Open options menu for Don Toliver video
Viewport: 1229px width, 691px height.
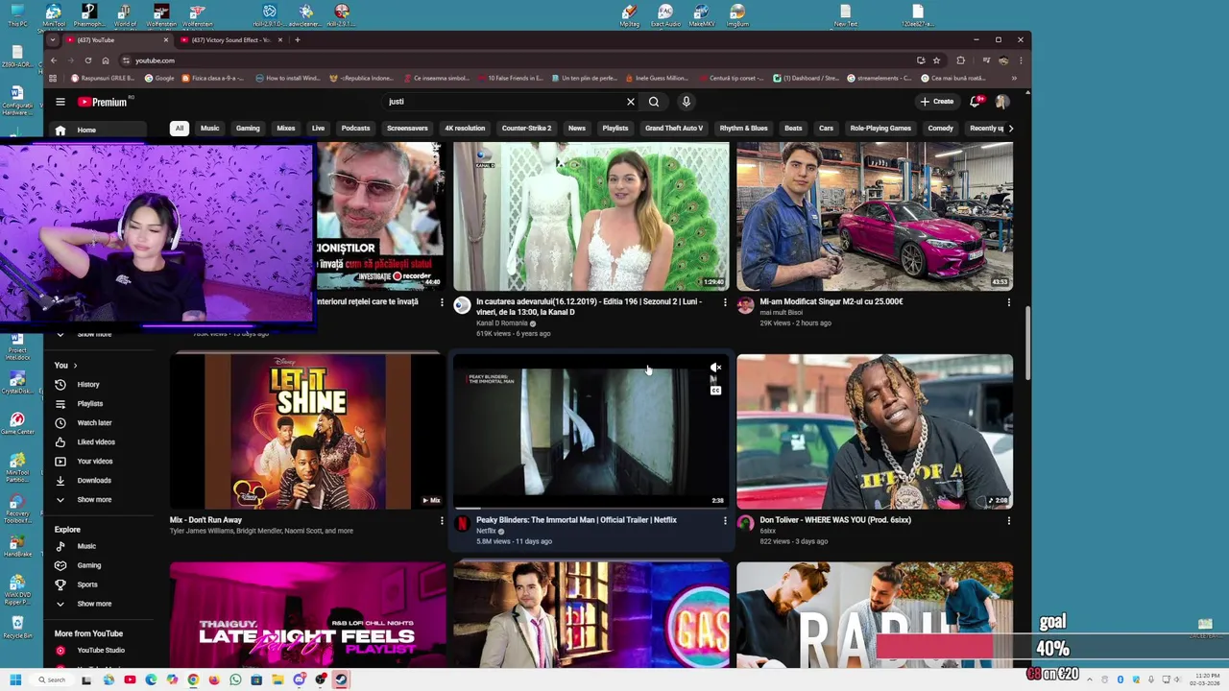click(1008, 521)
